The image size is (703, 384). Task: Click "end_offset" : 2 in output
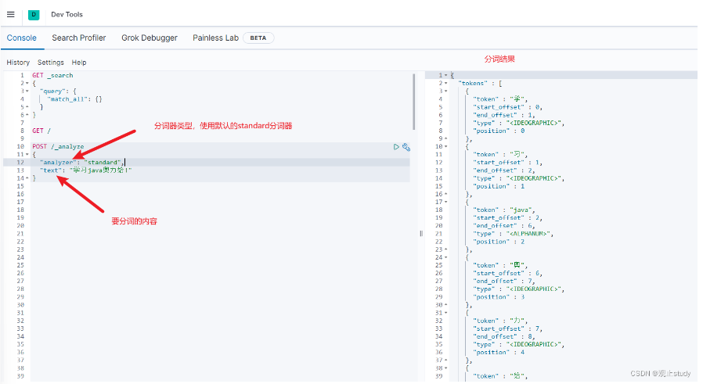click(504, 170)
